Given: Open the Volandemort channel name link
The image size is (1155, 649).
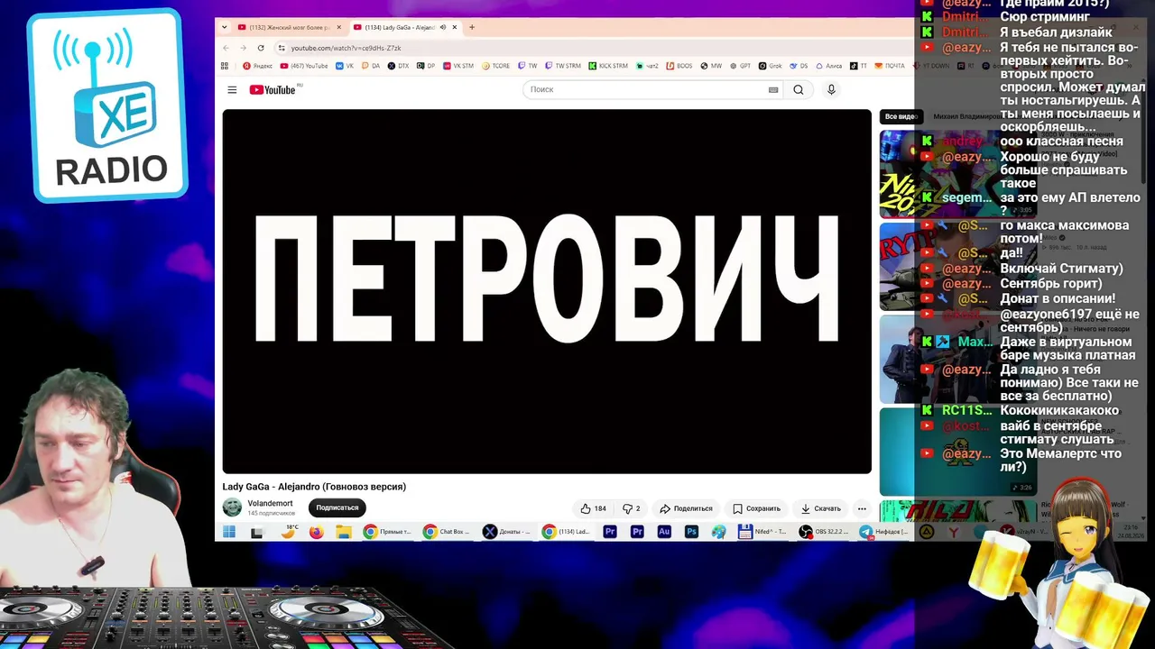Looking at the screenshot, I should pos(270,504).
